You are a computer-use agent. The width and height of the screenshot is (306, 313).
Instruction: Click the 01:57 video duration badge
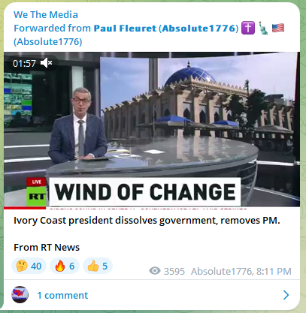[x=24, y=63]
